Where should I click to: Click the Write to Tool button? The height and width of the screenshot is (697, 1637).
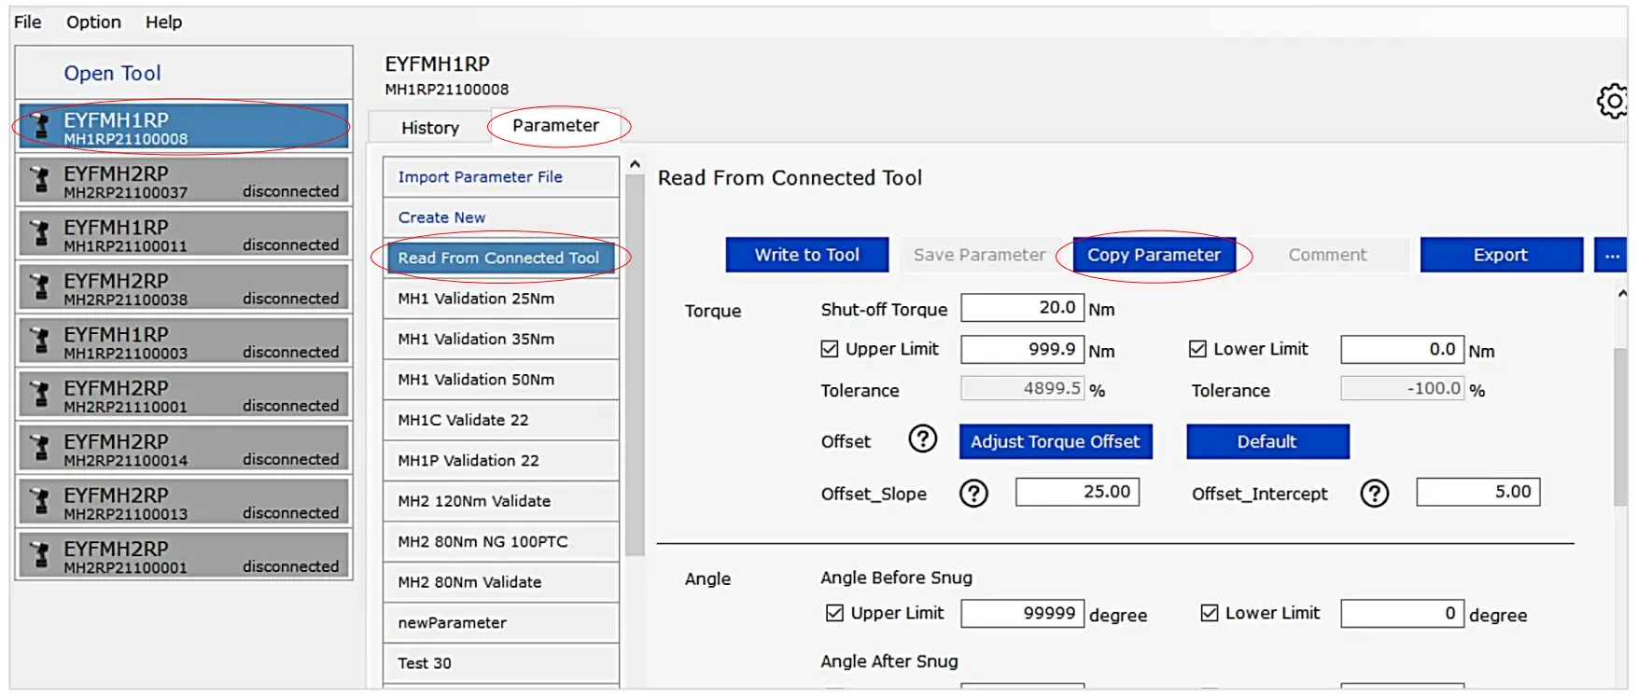click(806, 255)
